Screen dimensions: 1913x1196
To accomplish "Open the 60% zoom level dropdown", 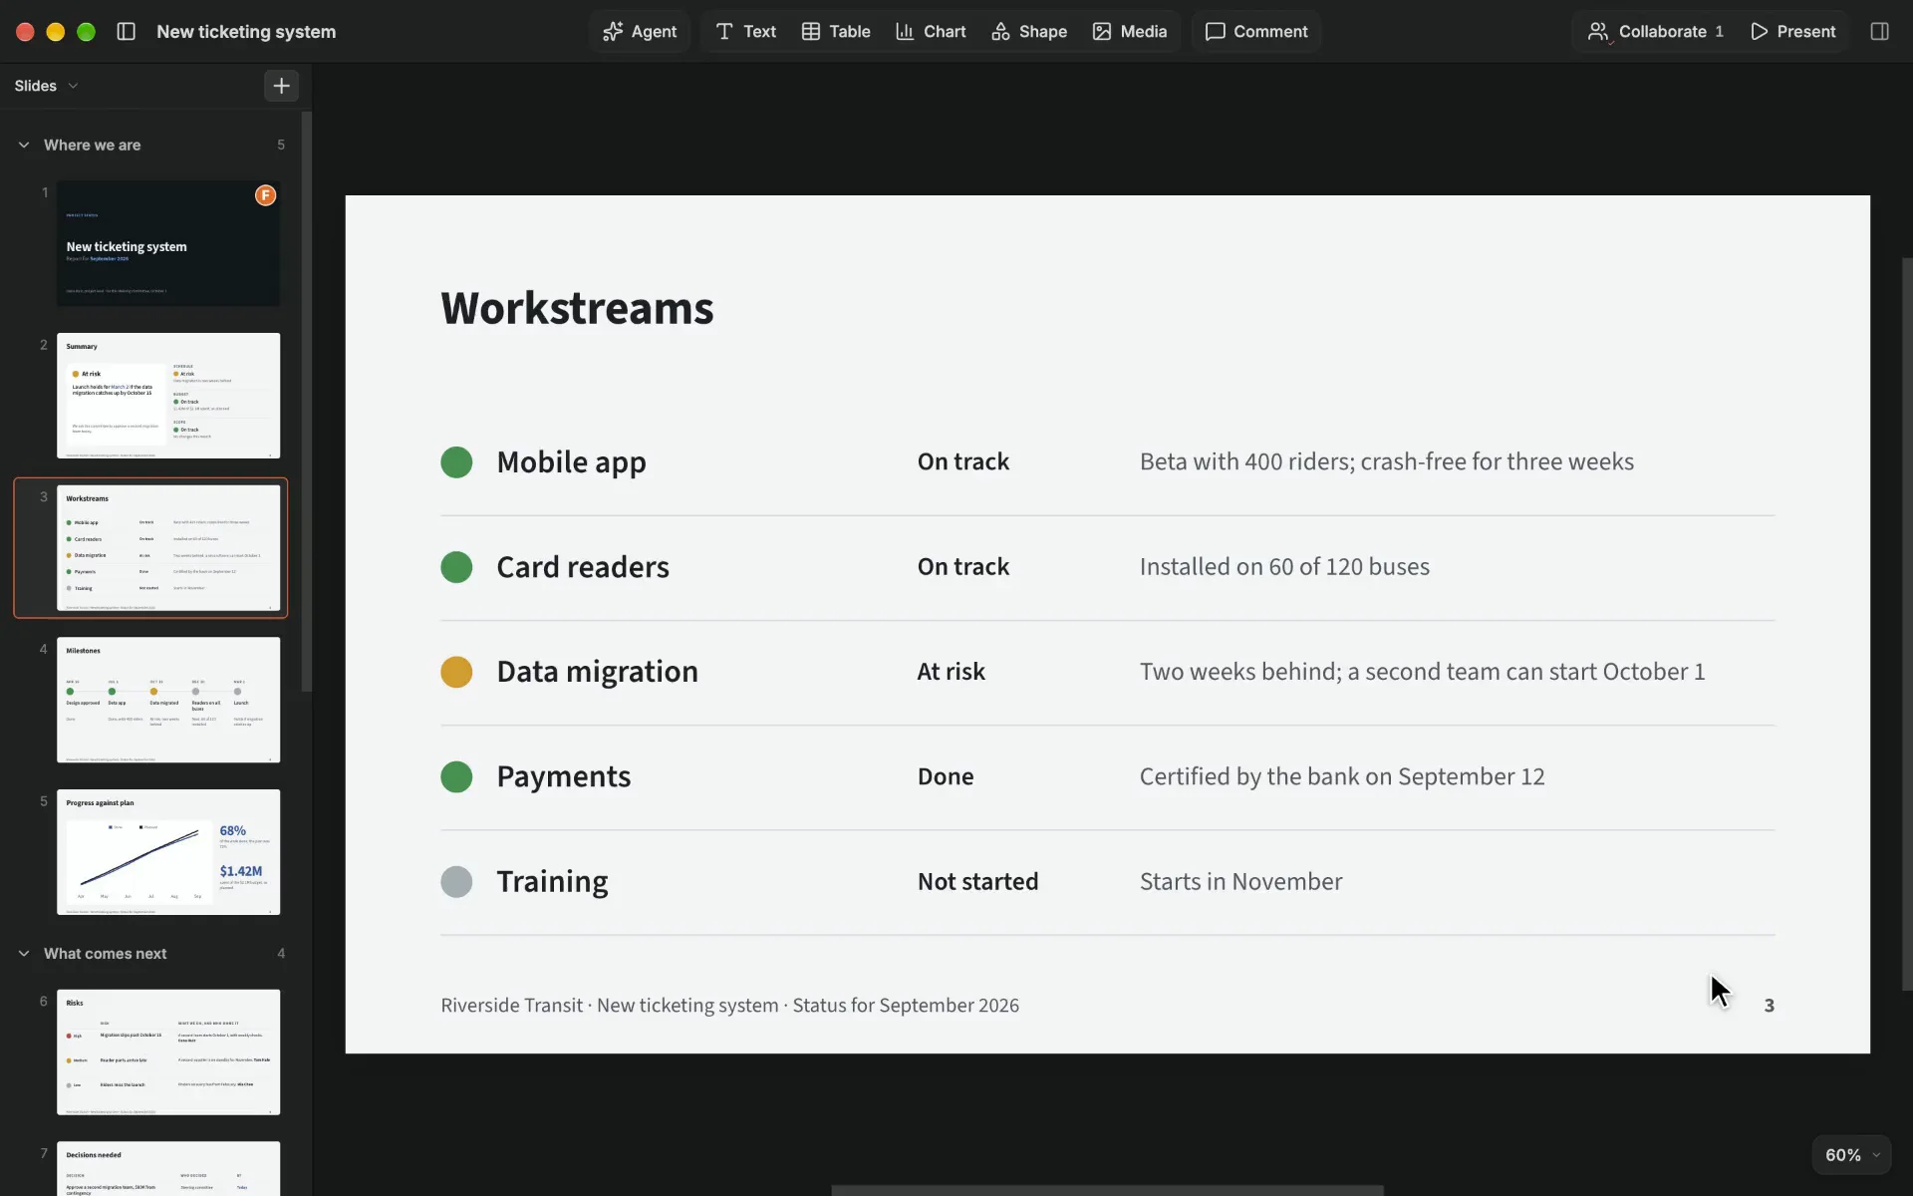I will click(1851, 1155).
